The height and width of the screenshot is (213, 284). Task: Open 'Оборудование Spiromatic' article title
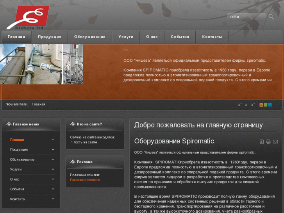click(x=174, y=141)
